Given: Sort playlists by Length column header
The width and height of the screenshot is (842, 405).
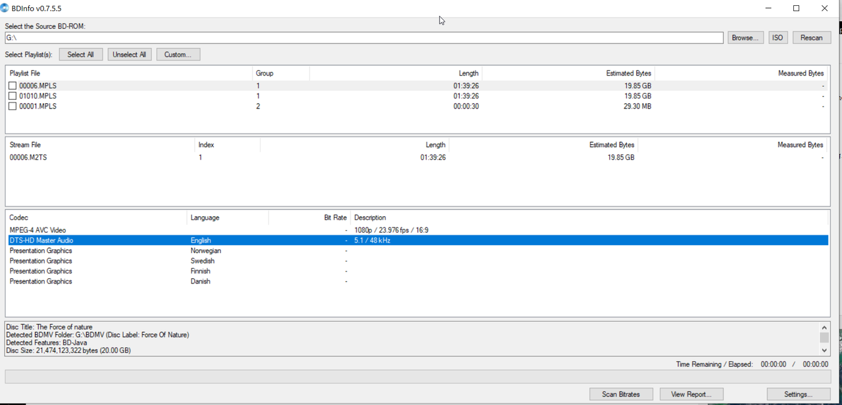Looking at the screenshot, I should pos(395,73).
